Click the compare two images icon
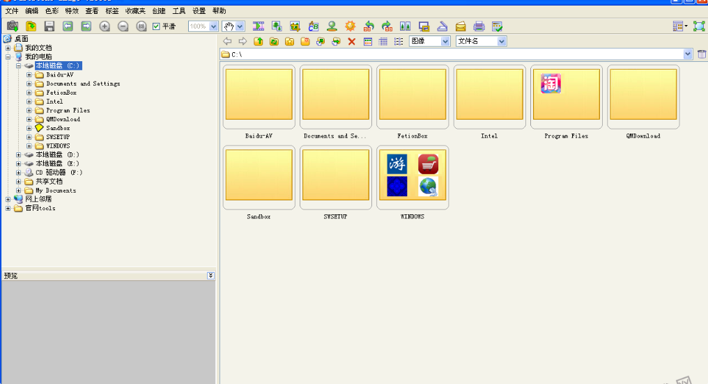 (x=406, y=26)
